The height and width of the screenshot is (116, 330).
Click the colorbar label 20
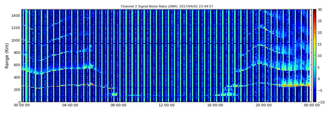pos(320,32)
